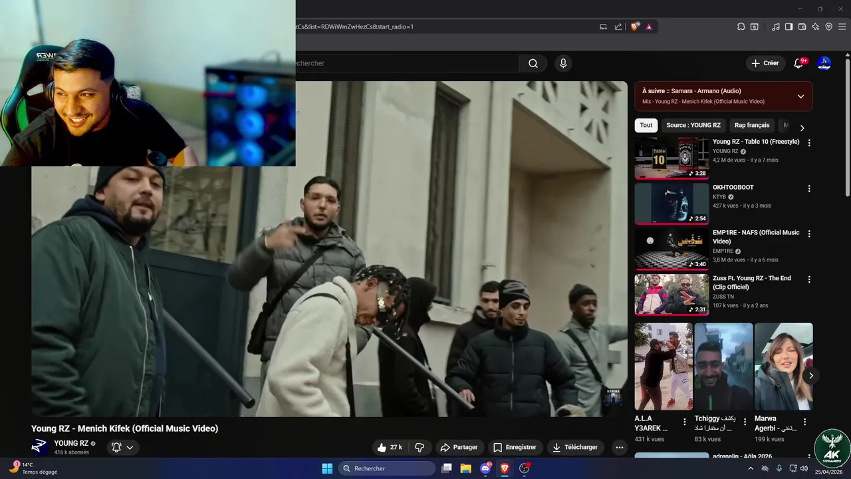Open Task View from the taskbar

click(x=447, y=468)
